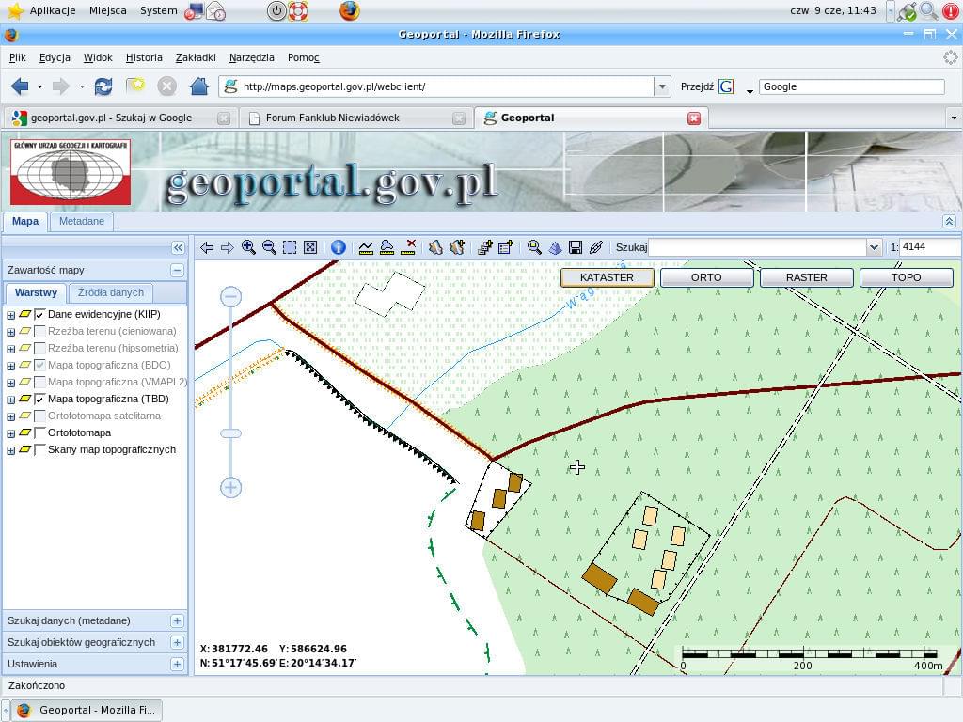Image resolution: width=963 pixels, height=722 pixels.
Task: Expand Mapa topograficzna (TBD) tree node
Action: click(x=10, y=400)
